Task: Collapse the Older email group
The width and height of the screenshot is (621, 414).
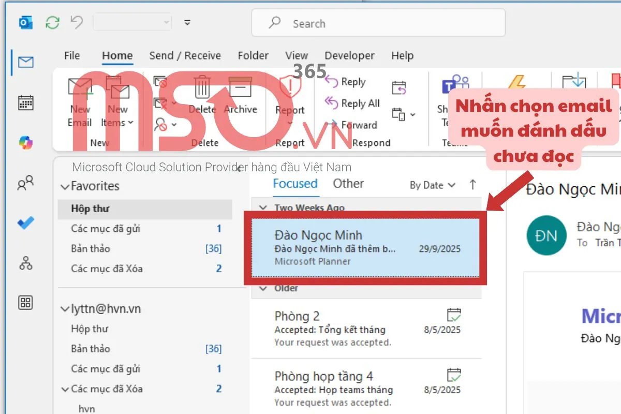Action: 263,288
